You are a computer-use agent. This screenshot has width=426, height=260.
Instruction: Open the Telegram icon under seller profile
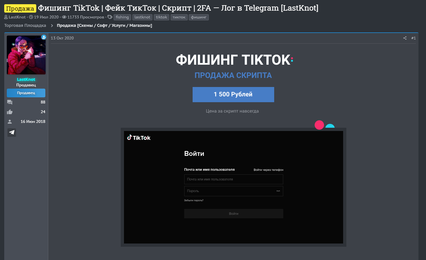point(12,133)
